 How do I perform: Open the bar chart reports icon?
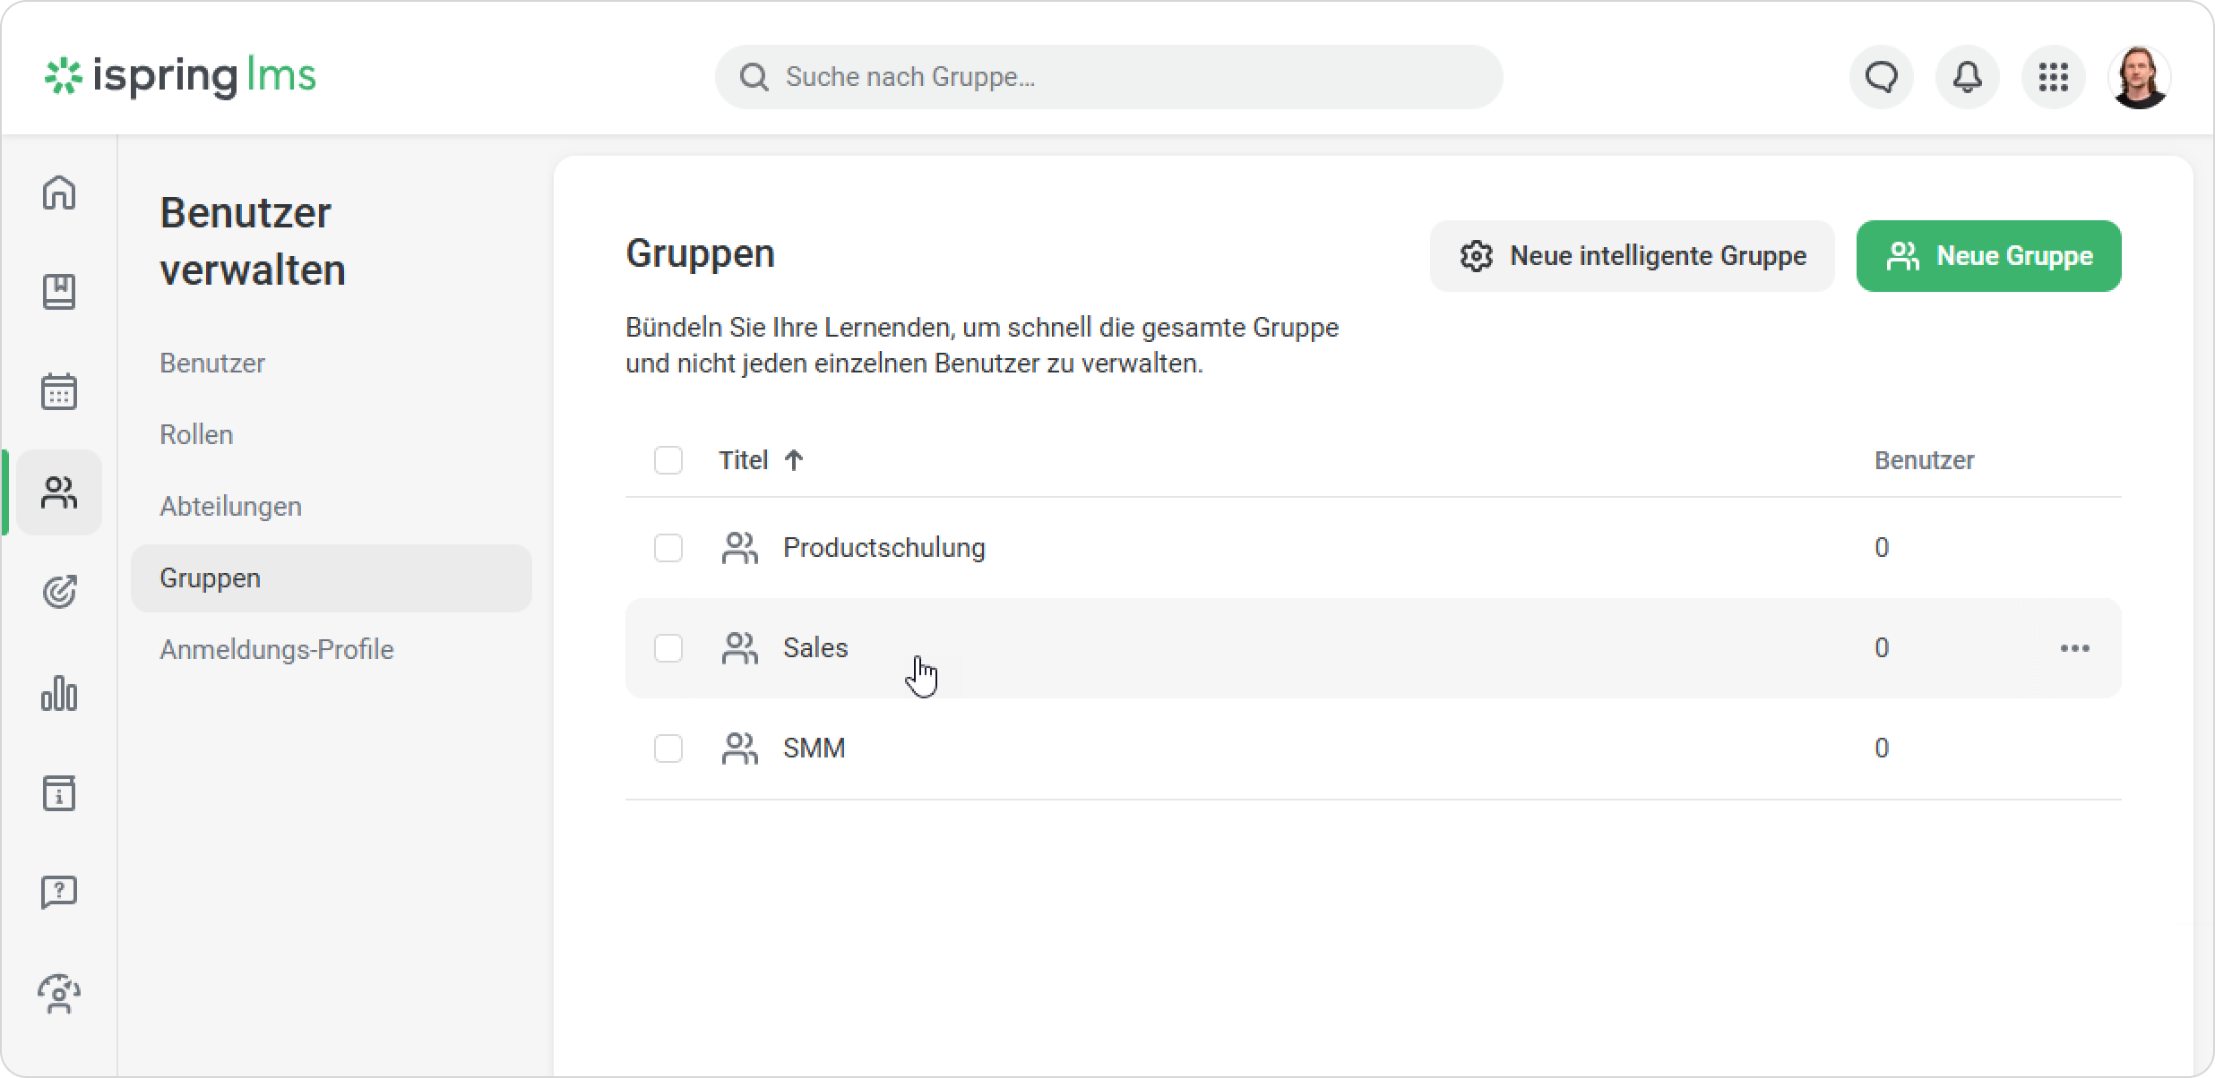[x=59, y=693]
